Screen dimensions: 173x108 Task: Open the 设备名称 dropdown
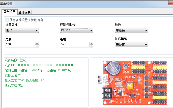pos(22,31)
